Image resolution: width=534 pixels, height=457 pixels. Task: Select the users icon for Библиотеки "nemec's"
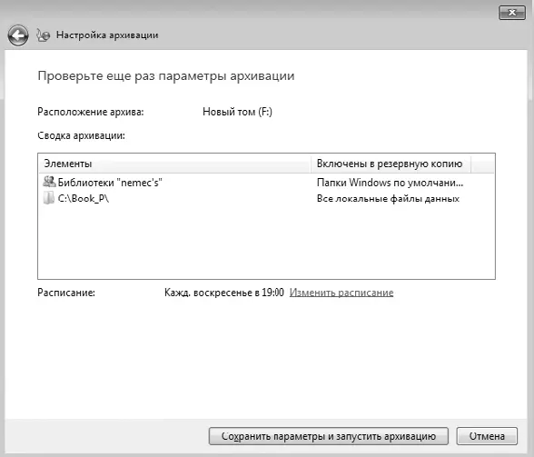click(x=49, y=182)
